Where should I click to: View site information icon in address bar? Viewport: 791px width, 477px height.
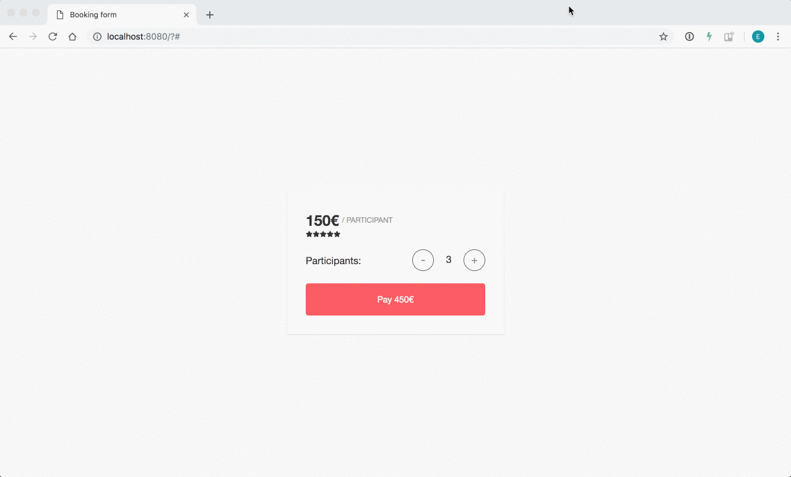(97, 37)
